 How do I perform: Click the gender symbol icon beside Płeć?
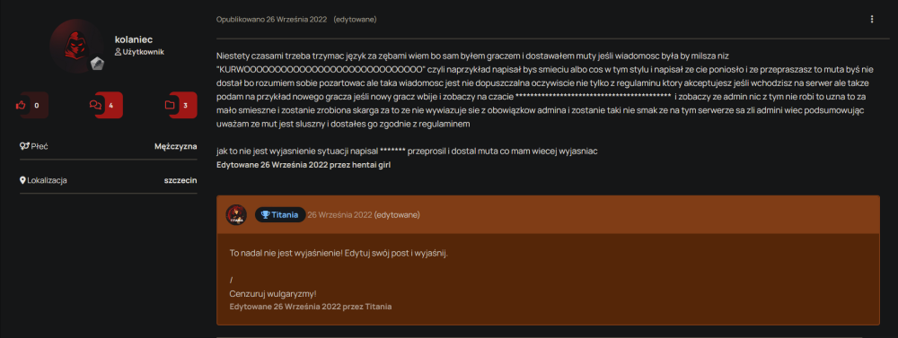[x=23, y=146]
